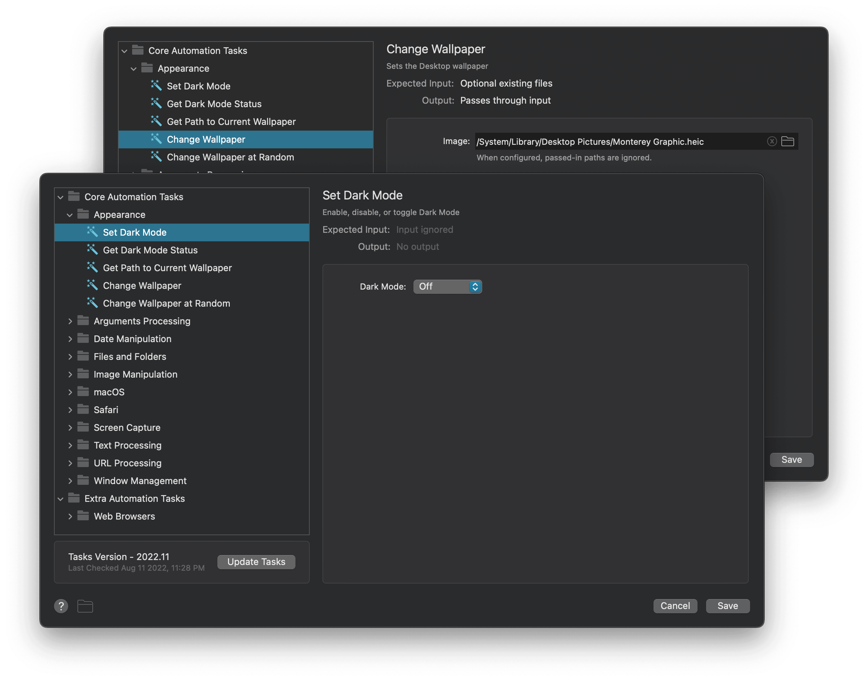Expand the Arguments Processing folder
Image resolution: width=868 pixels, height=680 pixels.
(70, 321)
